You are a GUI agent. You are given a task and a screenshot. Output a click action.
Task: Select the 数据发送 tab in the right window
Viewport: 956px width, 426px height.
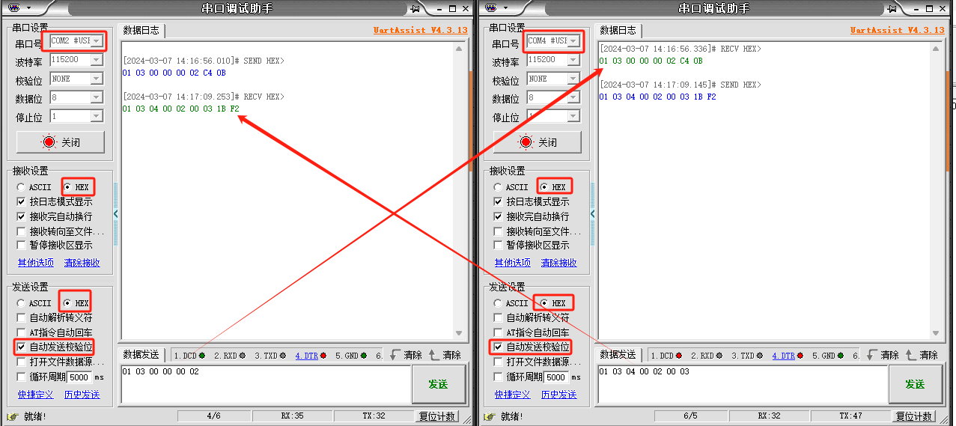(618, 355)
